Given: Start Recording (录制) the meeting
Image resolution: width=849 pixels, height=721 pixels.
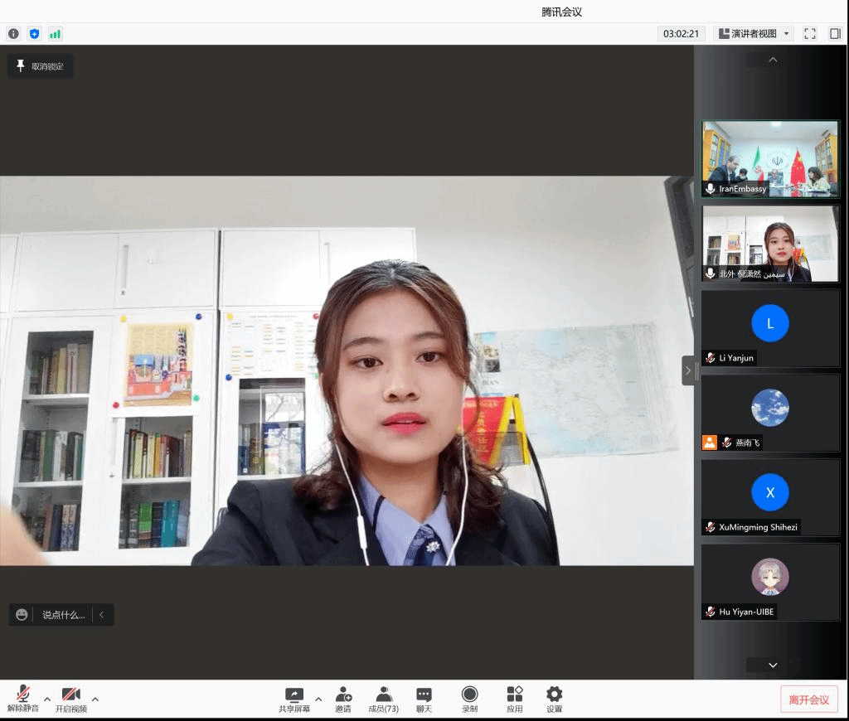Looking at the screenshot, I should click(x=469, y=699).
